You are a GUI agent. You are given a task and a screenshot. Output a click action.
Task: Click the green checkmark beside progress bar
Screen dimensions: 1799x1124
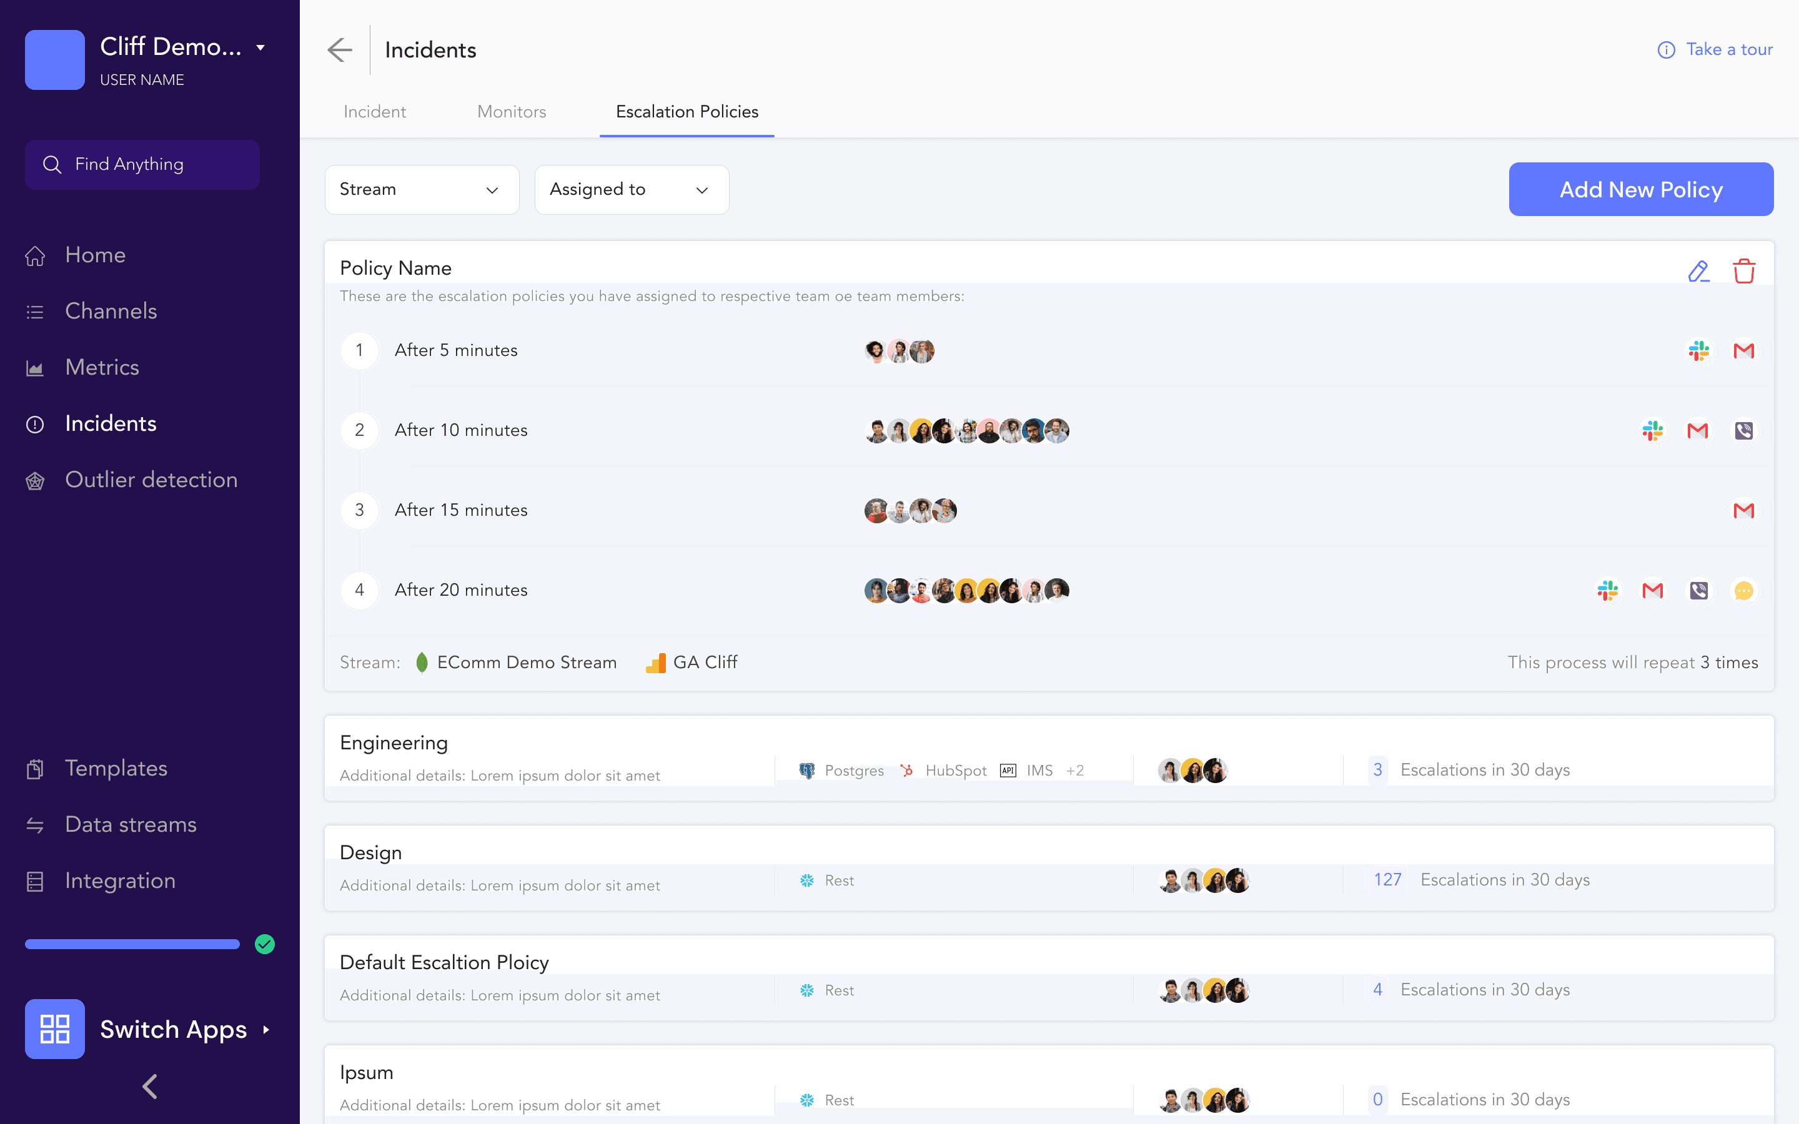click(x=265, y=944)
